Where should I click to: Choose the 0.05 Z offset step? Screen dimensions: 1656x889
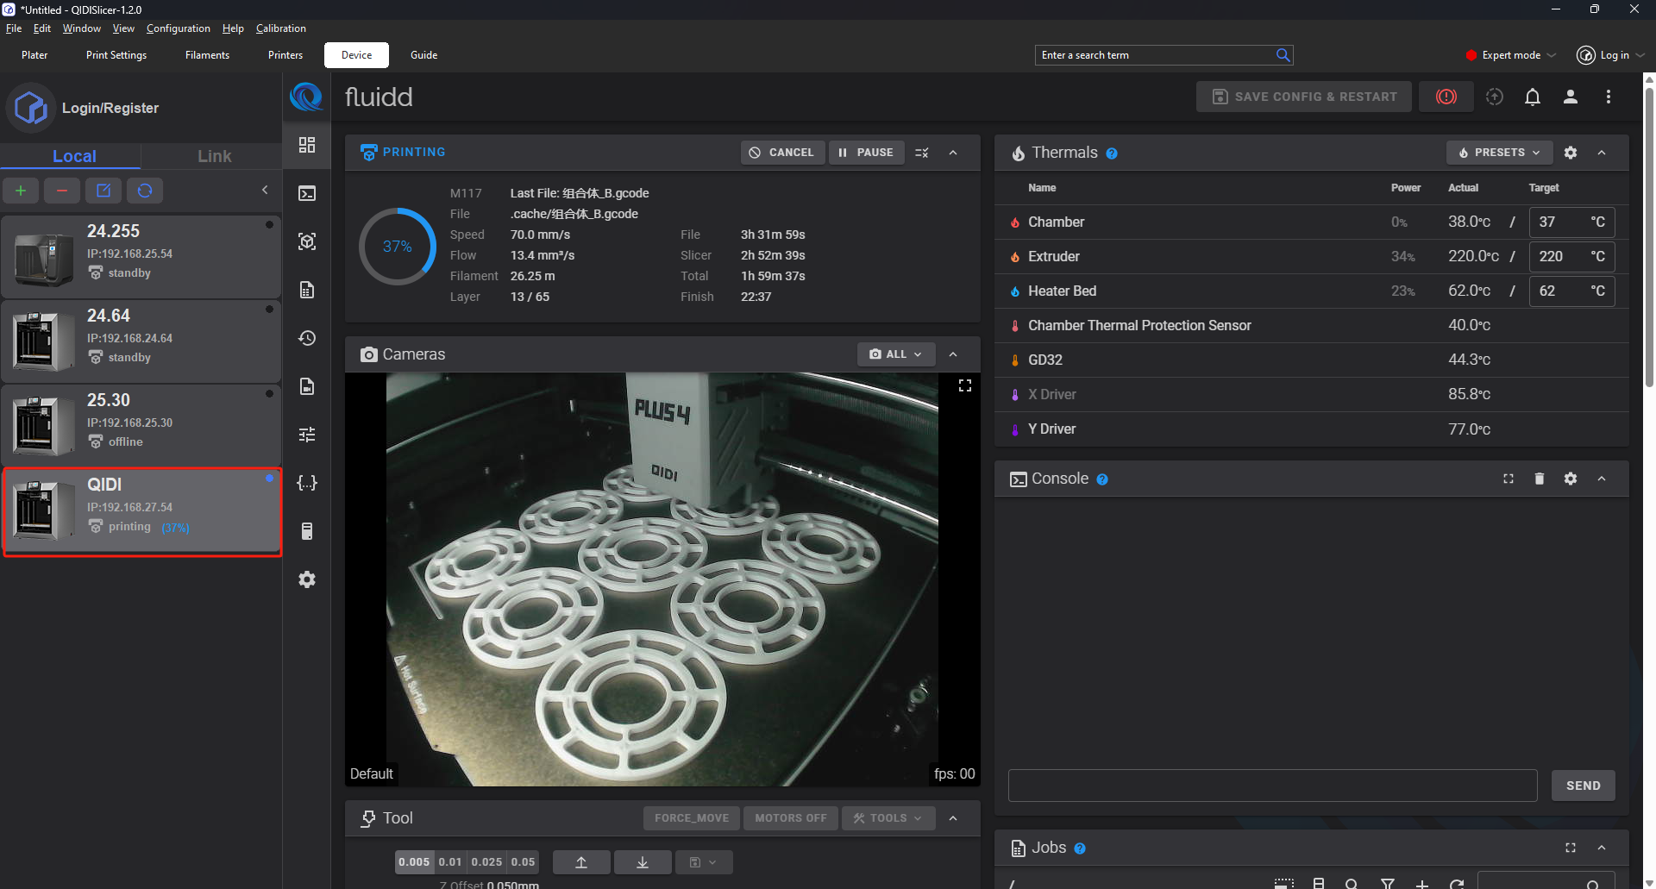coord(523,862)
